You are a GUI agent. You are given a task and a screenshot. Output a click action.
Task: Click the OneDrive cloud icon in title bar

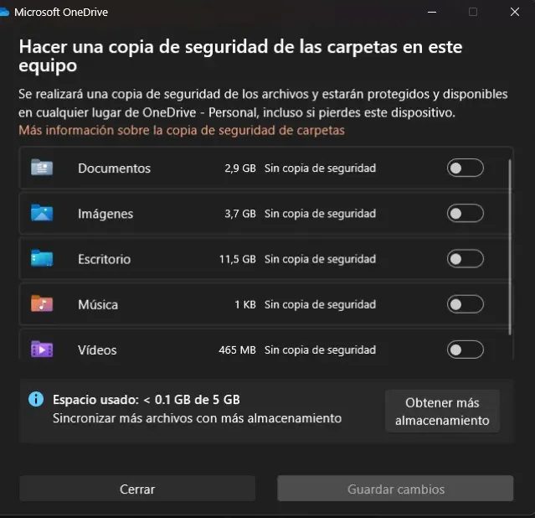point(4,13)
